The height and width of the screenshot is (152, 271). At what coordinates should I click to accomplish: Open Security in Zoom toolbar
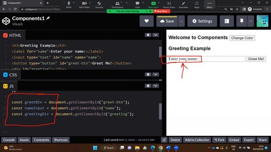tap(99, 5)
